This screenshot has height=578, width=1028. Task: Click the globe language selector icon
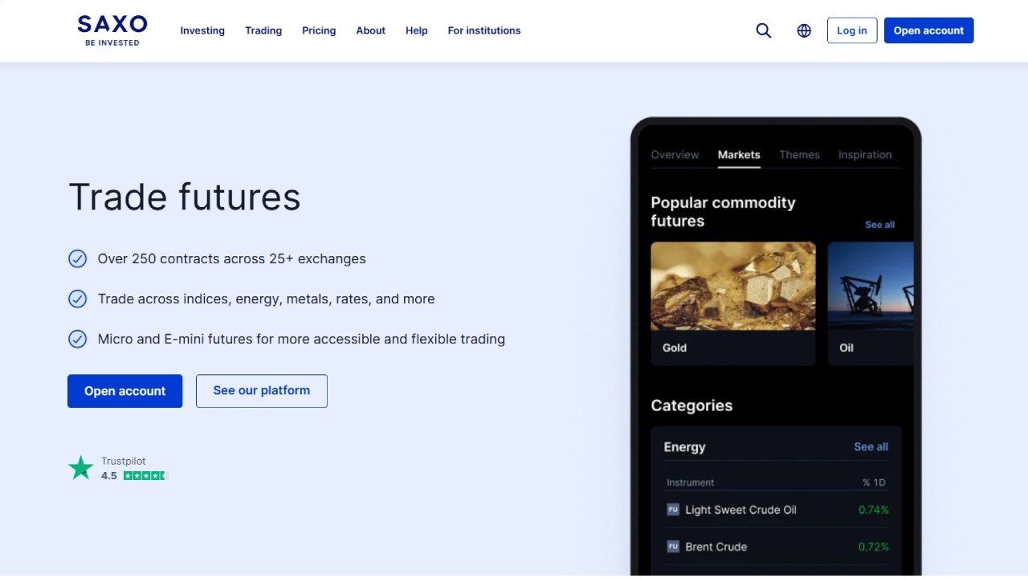pyautogui.click(x=804, y=30)
